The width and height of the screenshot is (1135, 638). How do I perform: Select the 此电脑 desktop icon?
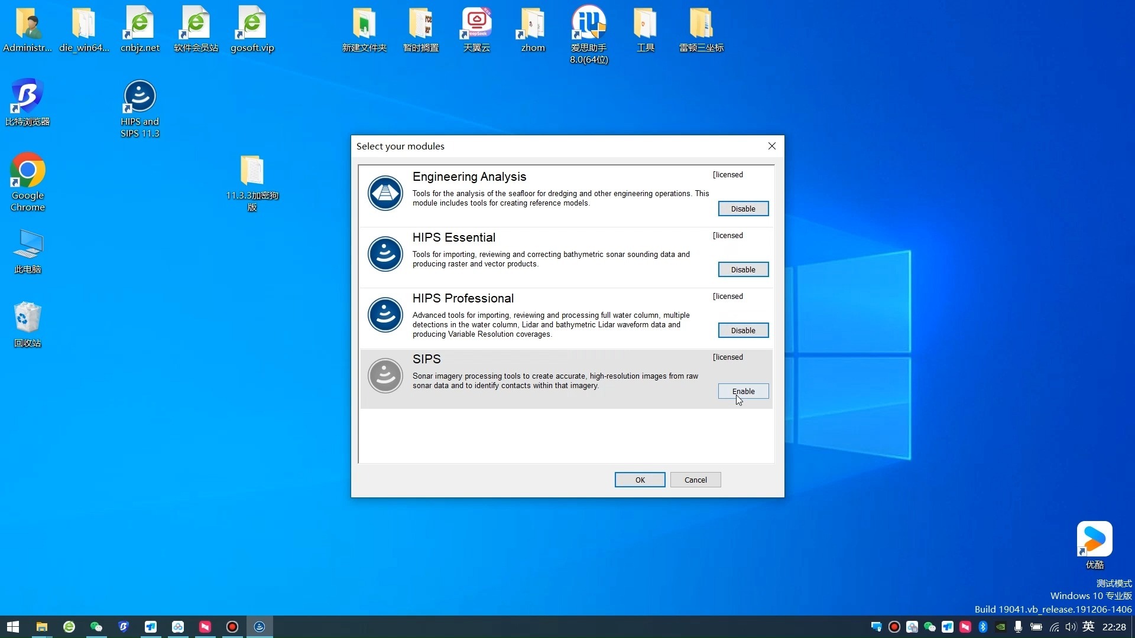[27, 252]
